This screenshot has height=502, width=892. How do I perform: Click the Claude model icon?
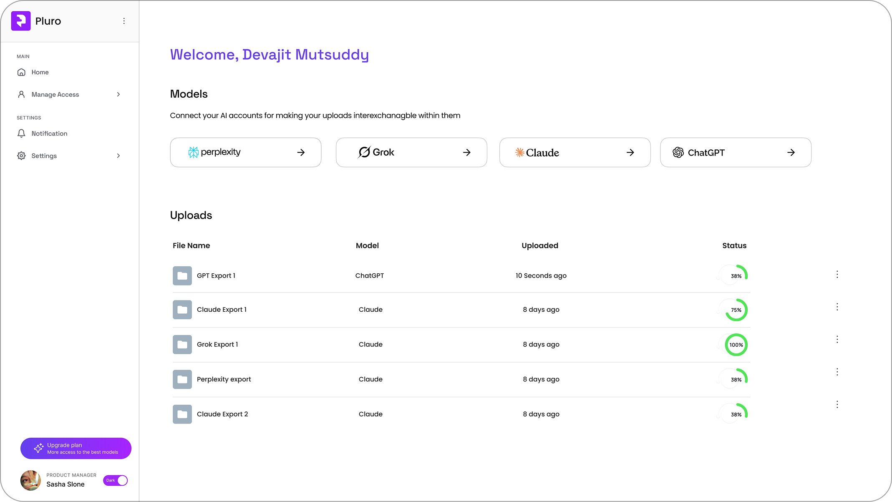(519, 152)
